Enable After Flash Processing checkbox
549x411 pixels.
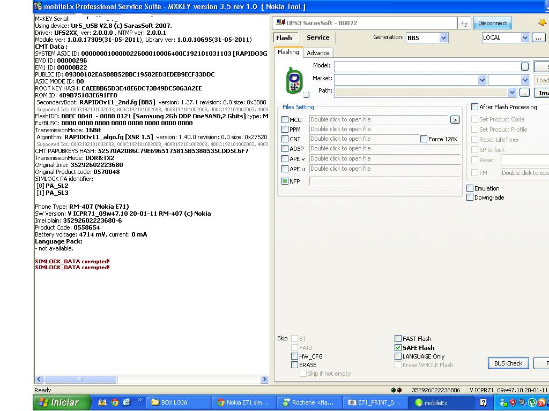pyautogui.click(x=475, y=107)
